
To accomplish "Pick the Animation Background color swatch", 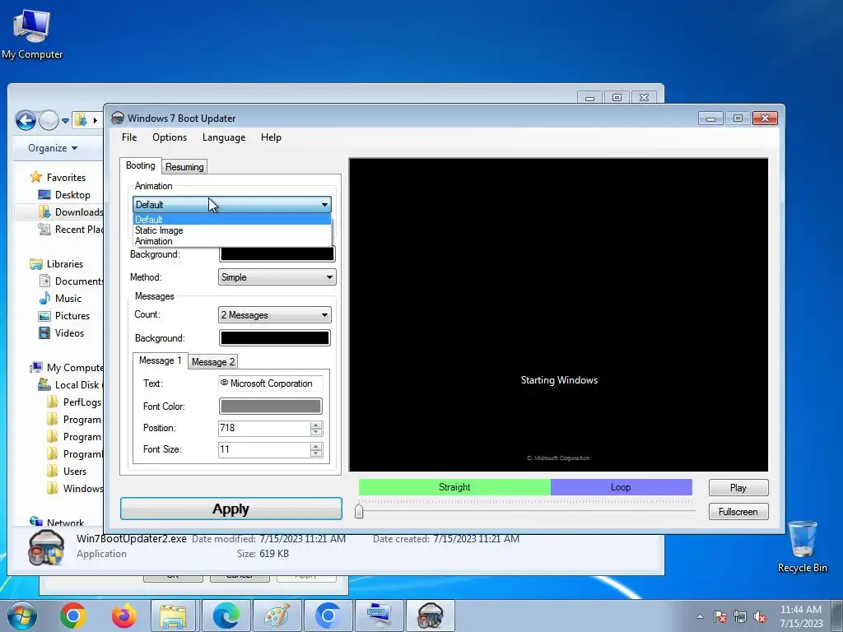I will pyautogui.click(x=277, y=254).
